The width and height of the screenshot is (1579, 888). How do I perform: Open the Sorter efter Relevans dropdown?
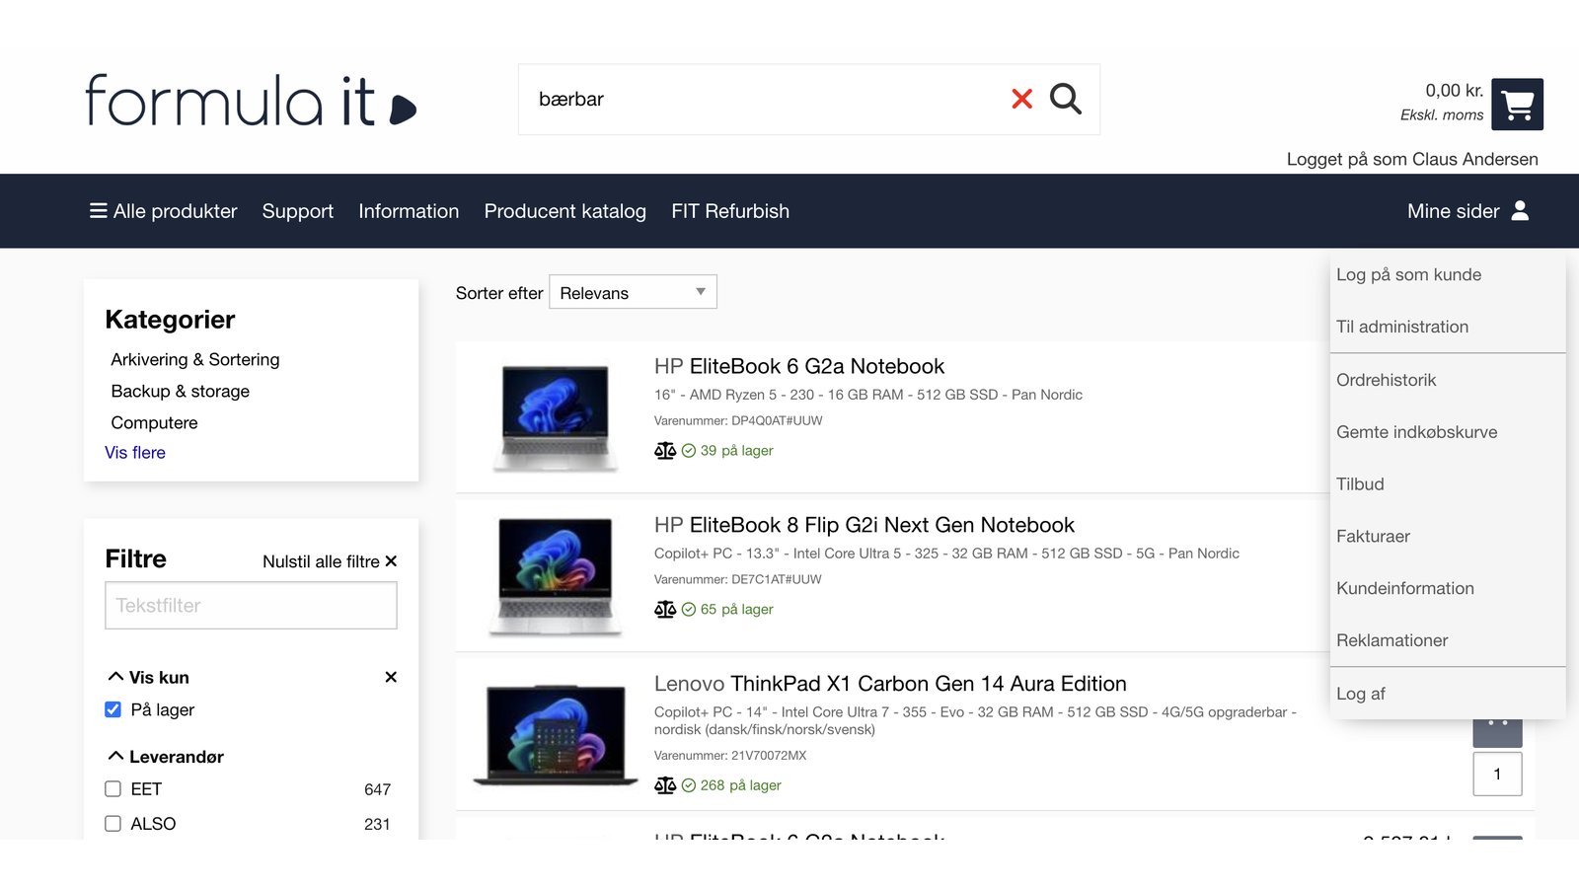pos(633,292)
